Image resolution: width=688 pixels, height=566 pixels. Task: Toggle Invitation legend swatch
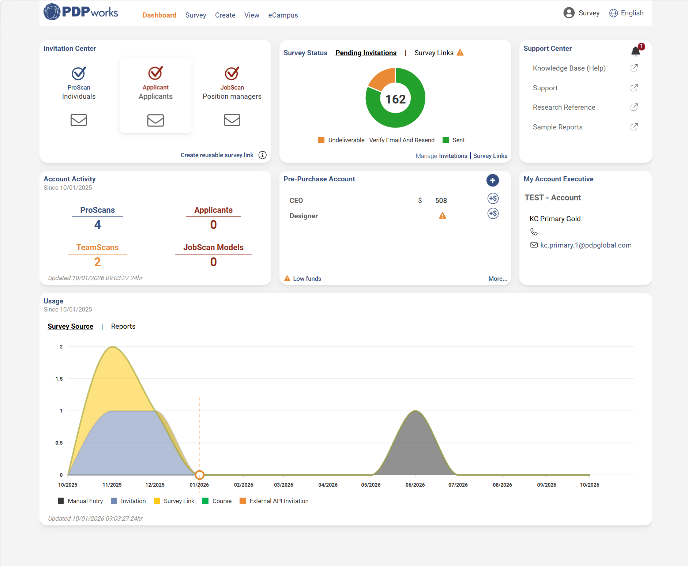114,501
